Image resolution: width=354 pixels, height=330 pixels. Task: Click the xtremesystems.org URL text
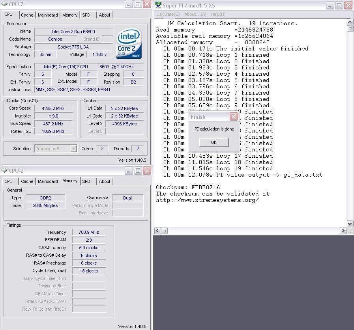(207, 200)
